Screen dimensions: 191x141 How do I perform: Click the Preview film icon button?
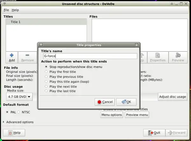pyautogui.click(x=178, y=55)
